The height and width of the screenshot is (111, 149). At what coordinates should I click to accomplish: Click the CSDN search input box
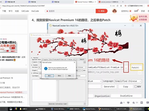[70, 11]
